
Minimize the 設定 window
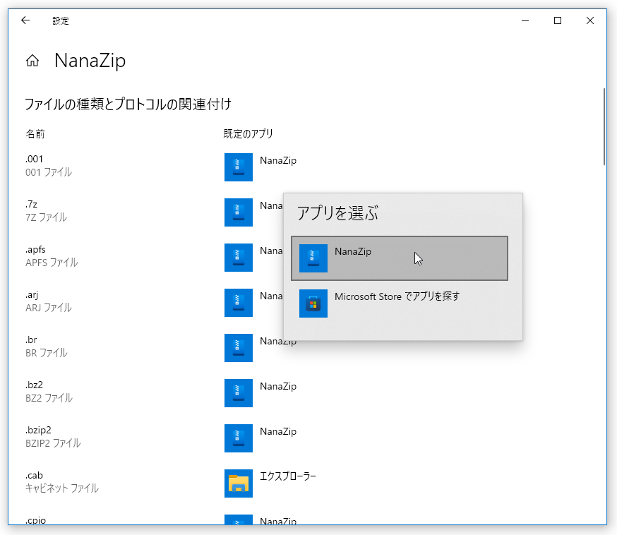[x=525, y=20]
